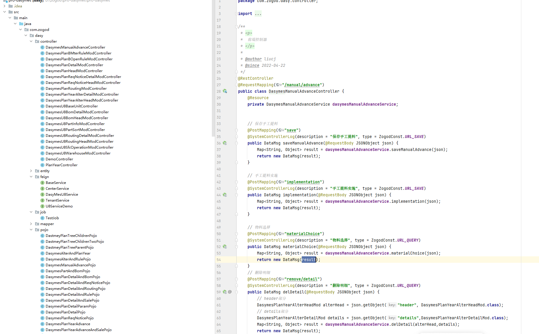Screen dimensions: 539x334
Task: Click the controller package folder icon
Action: pyautogui.click(x=37, y=41)
